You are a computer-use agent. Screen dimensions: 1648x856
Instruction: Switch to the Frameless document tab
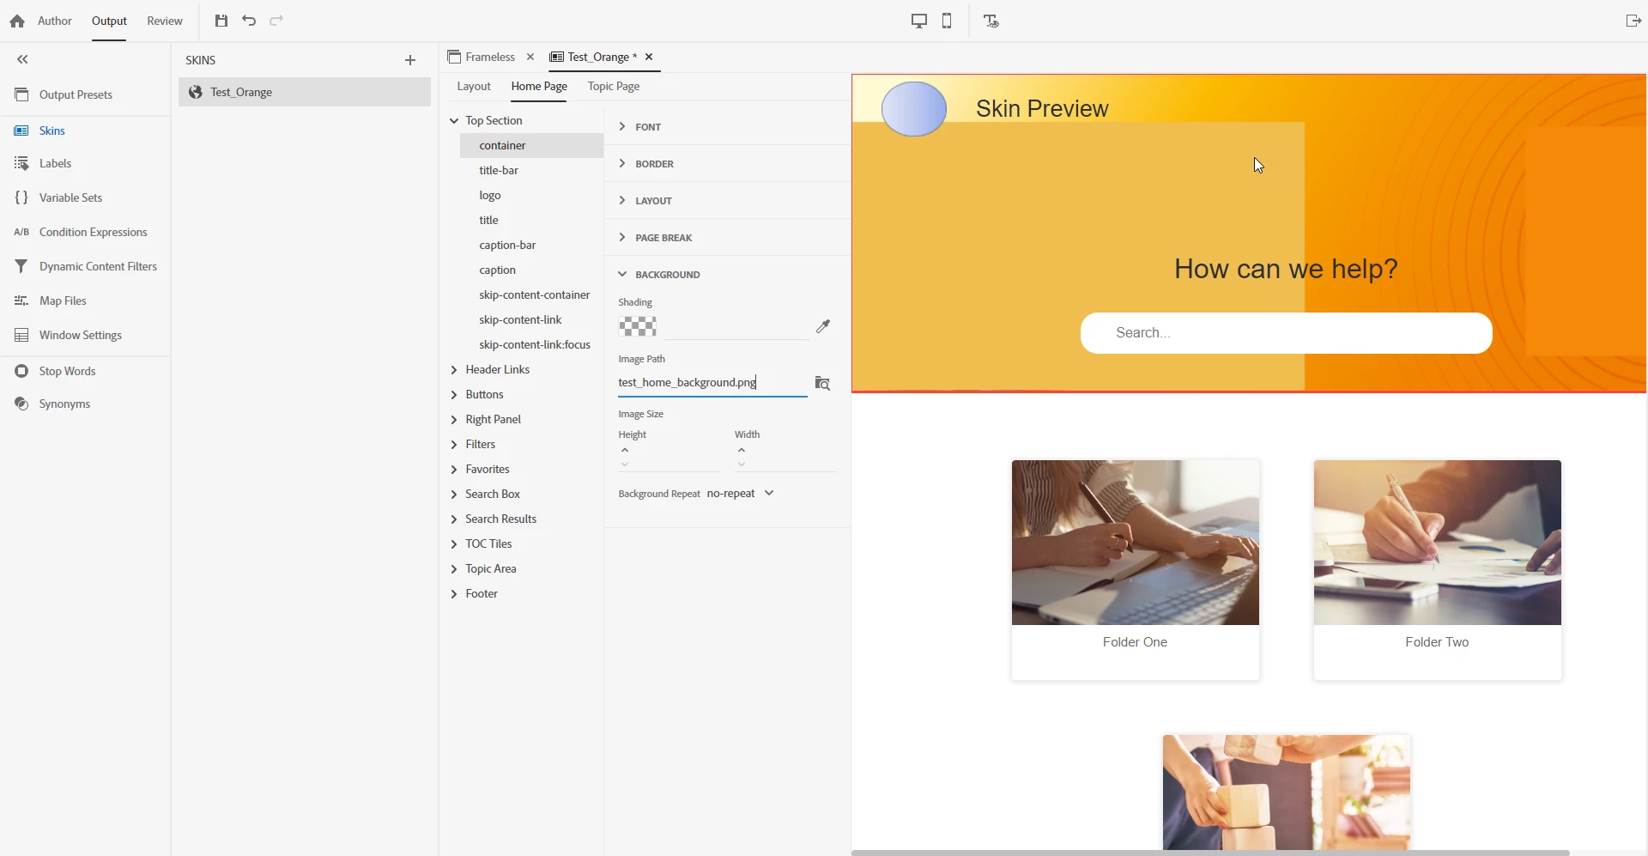tap(482, 57)
